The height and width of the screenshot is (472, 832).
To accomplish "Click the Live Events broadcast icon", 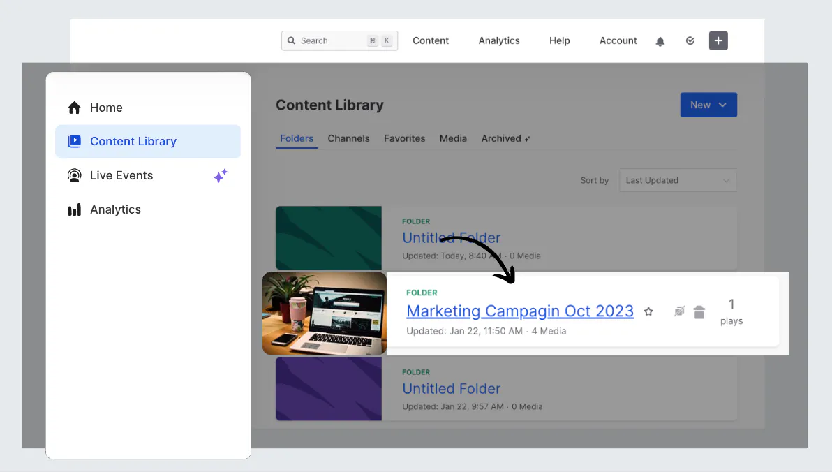I will point(74,175).
